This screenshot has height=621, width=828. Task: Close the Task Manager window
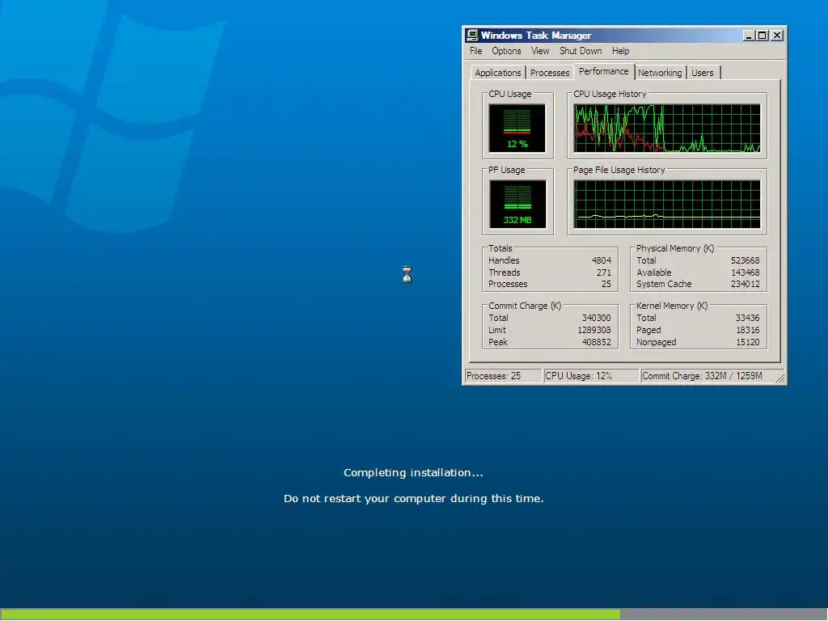777,36
